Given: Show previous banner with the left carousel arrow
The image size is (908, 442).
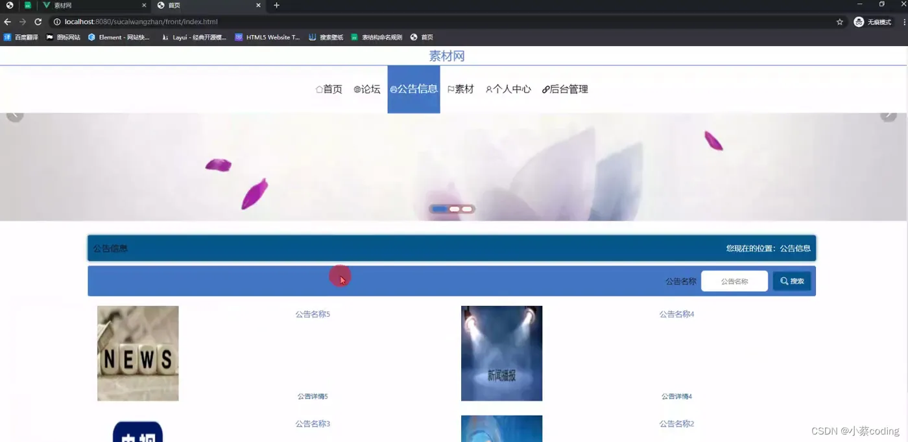Looking at the screenshot, I should click(x=15, y=116).
